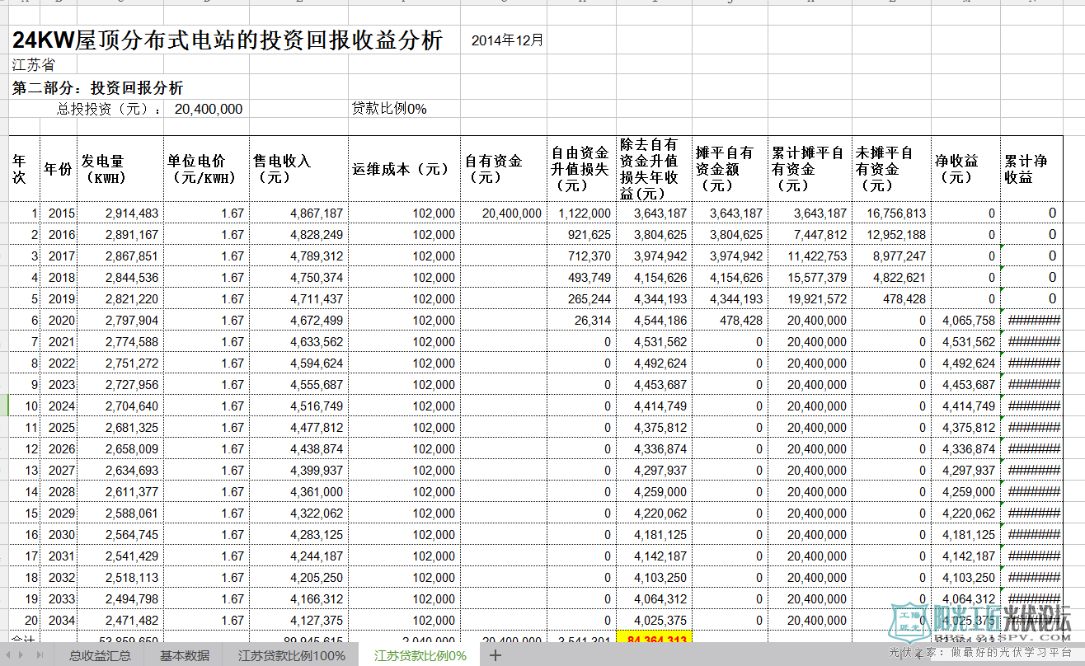Click generation value 2,588,061
The image size is (1085, 666).
click(x=120, y=513)
